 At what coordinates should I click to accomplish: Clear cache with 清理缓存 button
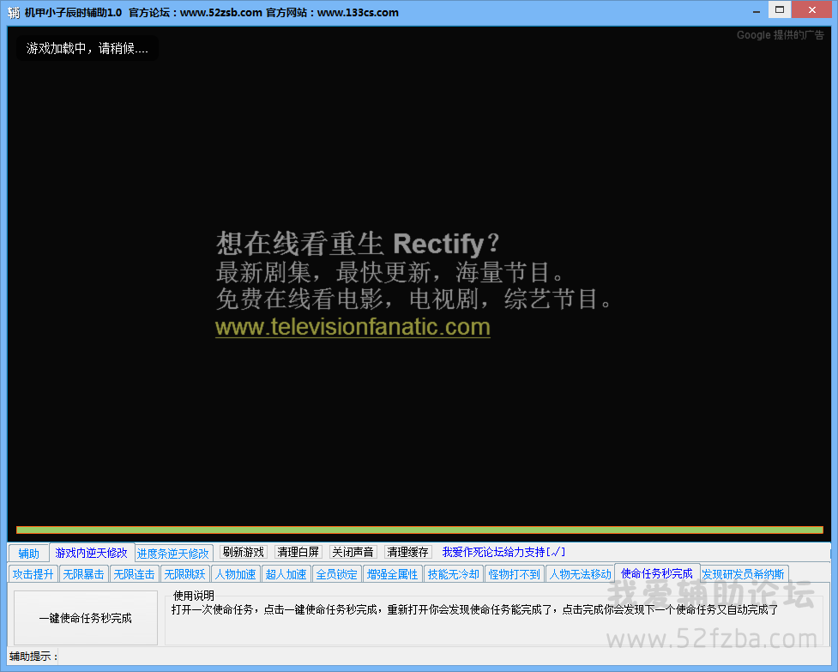click(407, 552)
